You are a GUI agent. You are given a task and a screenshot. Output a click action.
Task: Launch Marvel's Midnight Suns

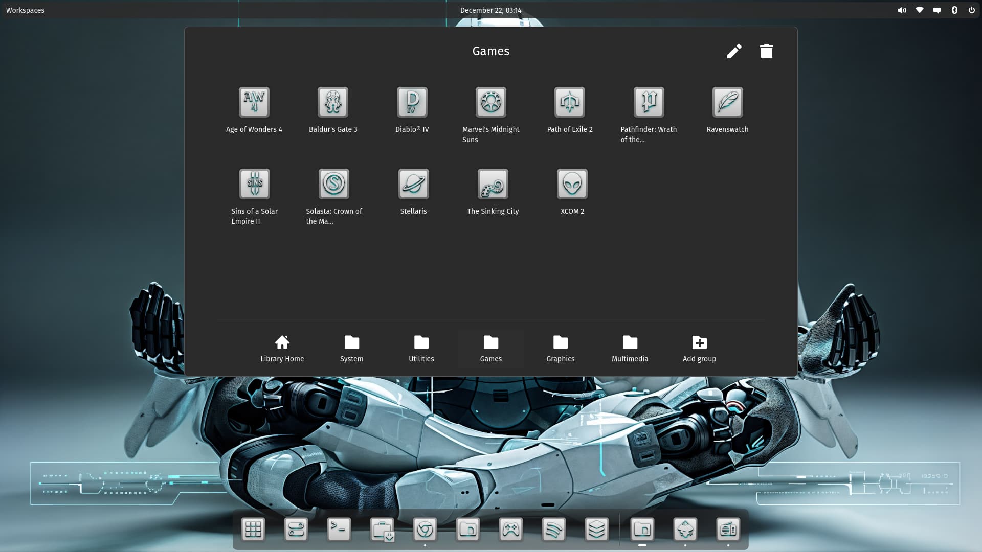491,102
